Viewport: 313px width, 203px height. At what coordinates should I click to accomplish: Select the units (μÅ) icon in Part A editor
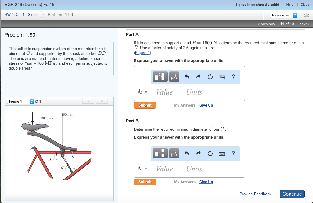(x=174, y=77)
